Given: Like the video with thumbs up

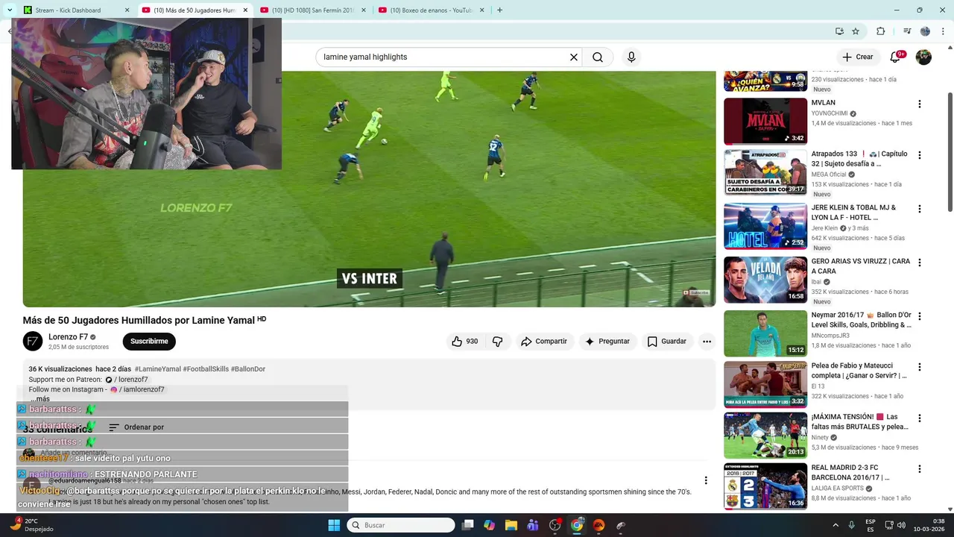Looking at the screenshot, I should coord(464,342).
